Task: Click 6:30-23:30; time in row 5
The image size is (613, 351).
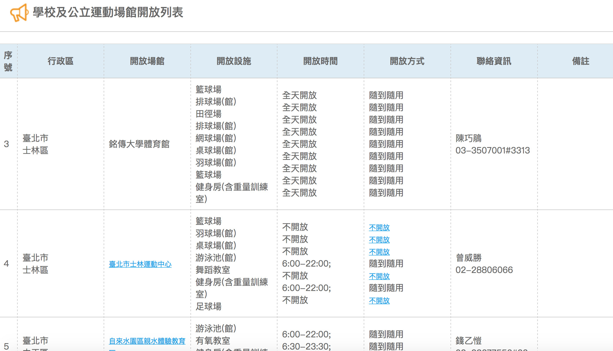Action: pyautogui.click(x=306, y=346)
